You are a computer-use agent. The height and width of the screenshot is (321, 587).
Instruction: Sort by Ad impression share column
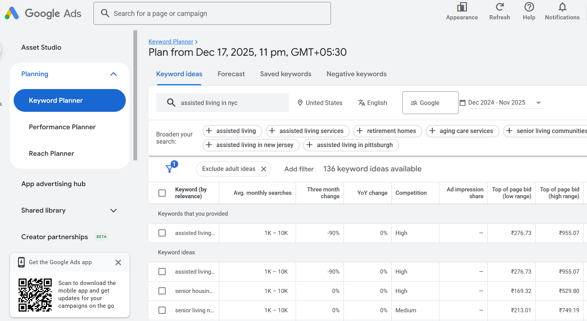pyautogui.click(x=465, y=193)
